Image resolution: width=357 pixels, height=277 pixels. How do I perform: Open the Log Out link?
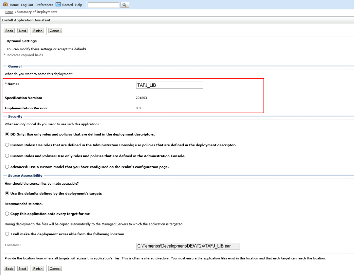27,5
